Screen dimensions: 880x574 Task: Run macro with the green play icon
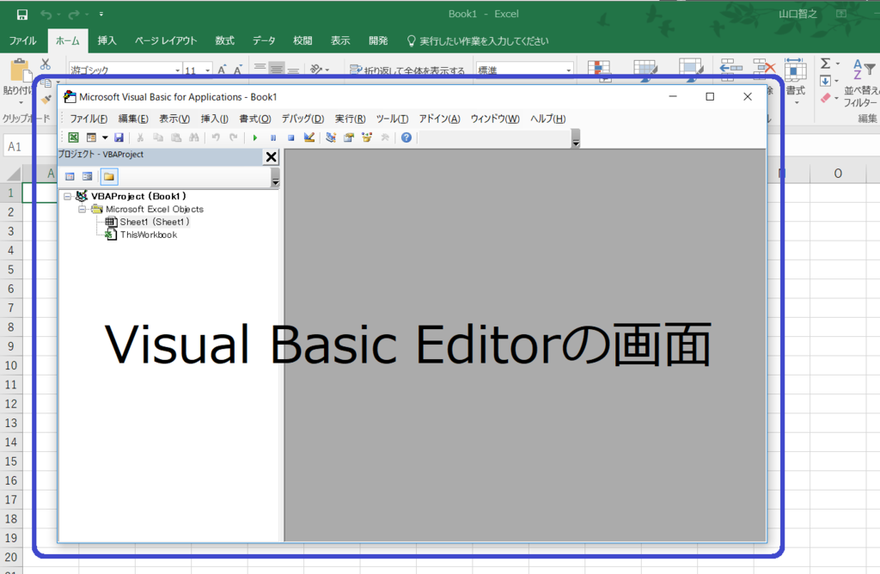pos(255,137)
